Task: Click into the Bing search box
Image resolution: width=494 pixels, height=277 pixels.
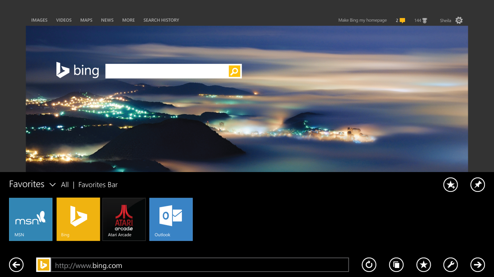Action: (167, 71)
